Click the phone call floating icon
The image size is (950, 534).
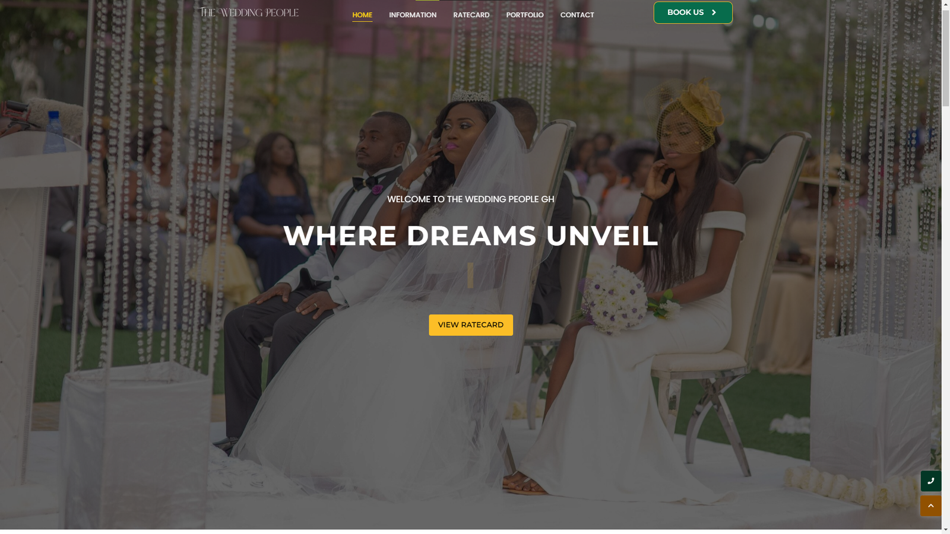point(930,481)
